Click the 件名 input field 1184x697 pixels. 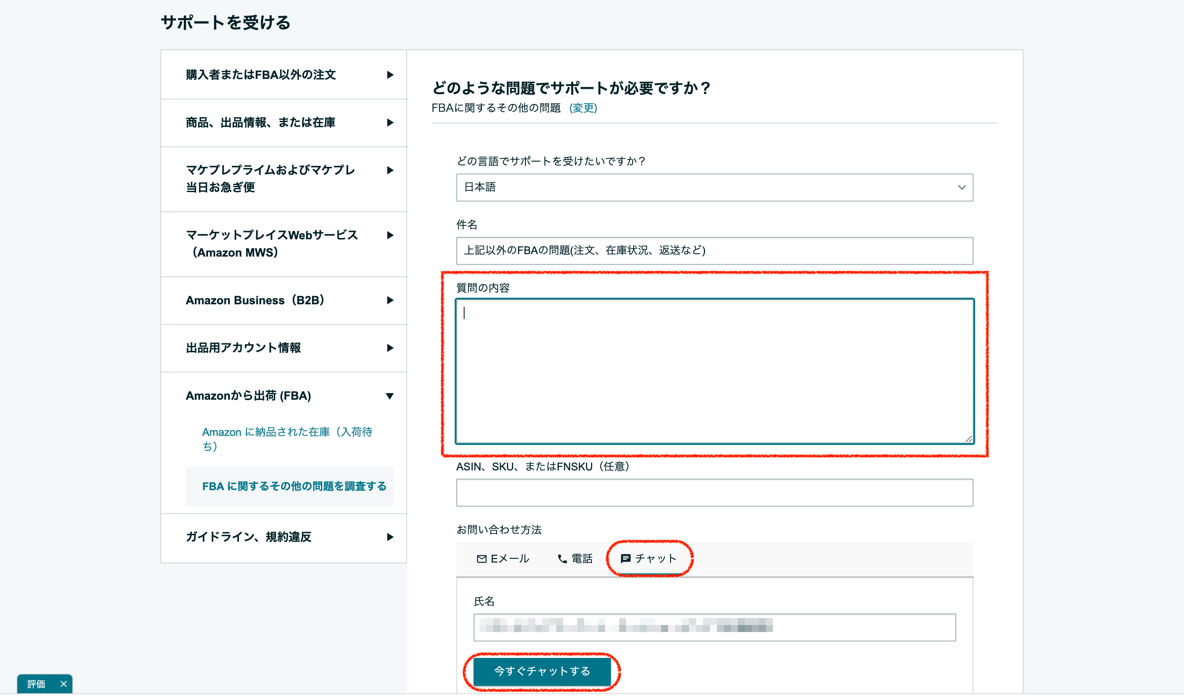point(714,251)
